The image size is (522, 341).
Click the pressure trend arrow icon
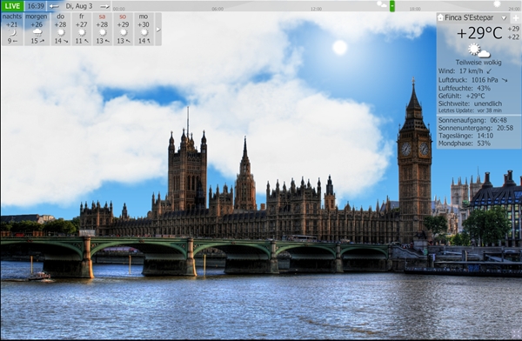coord(505,80)
